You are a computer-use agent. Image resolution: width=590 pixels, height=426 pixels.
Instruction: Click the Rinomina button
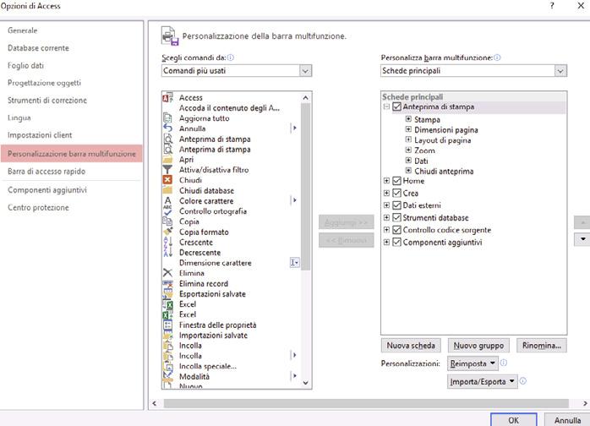[542, 346]
